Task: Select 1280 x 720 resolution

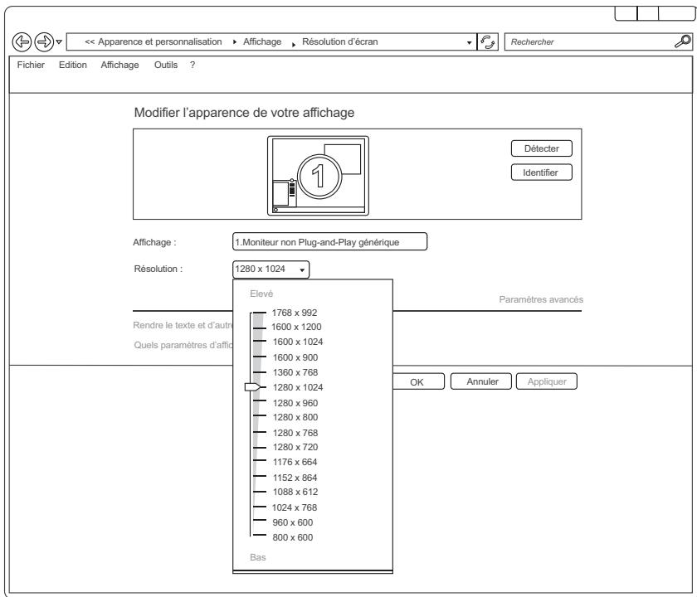Action: click(x=295, y=447)
